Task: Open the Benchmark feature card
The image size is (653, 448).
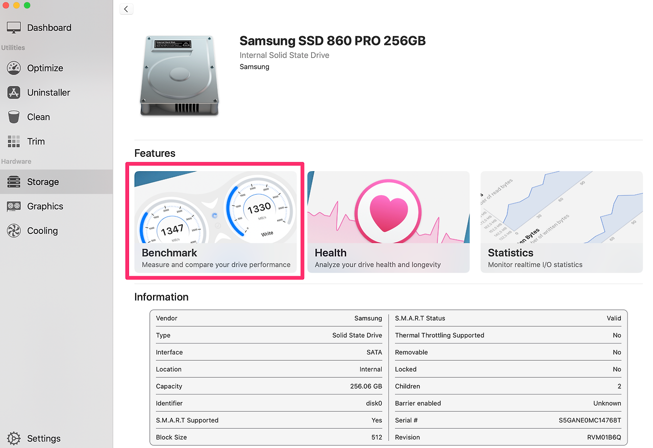Action: 215,222
